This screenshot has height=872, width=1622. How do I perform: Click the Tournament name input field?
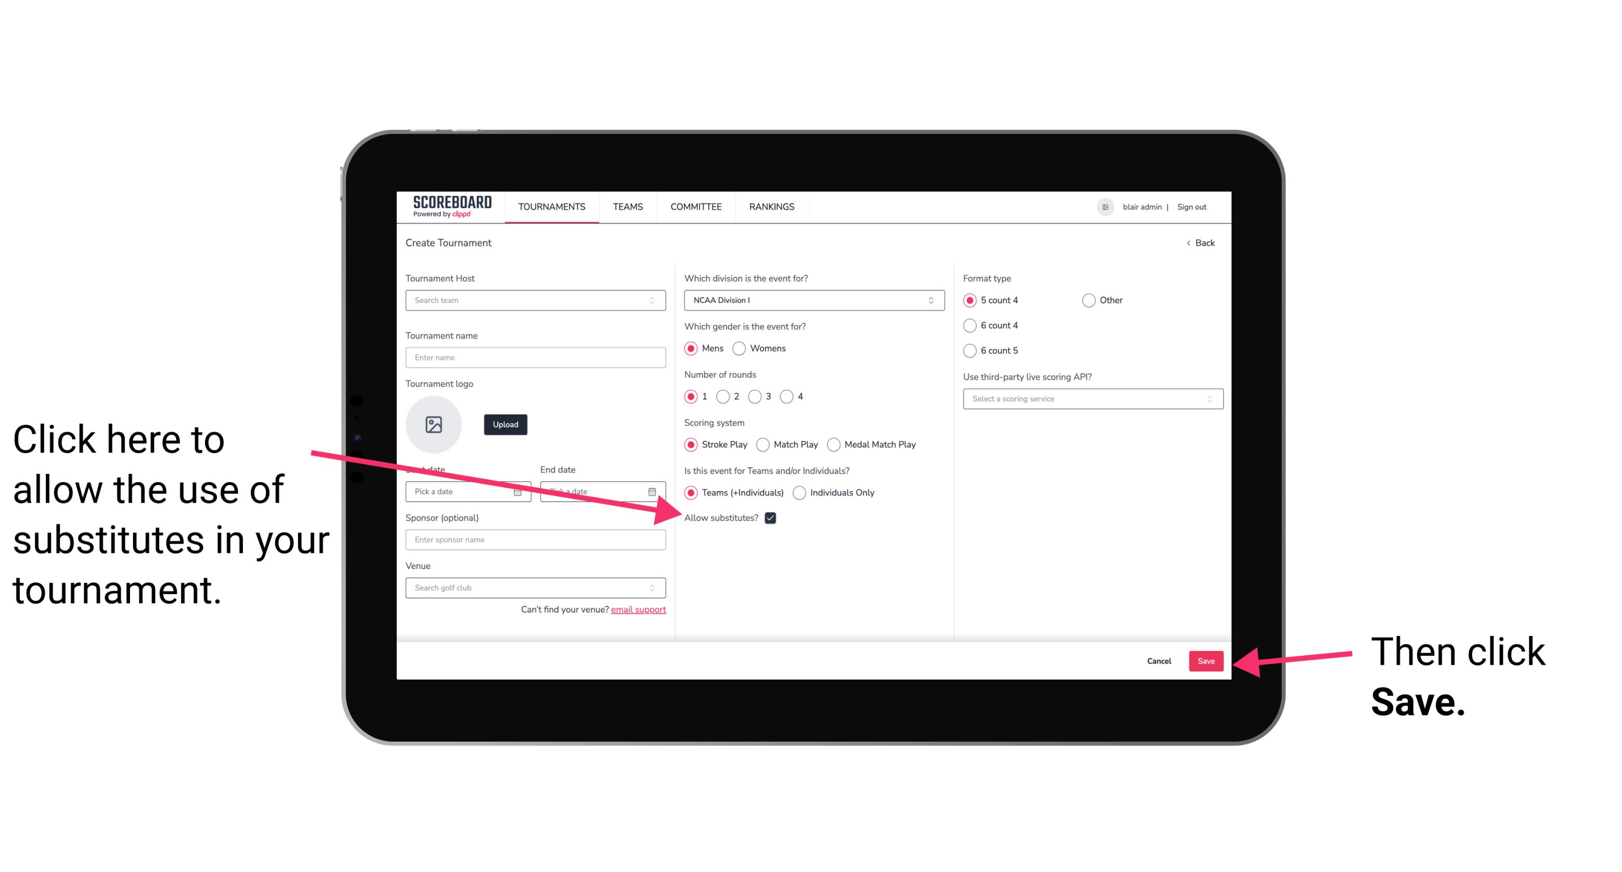pyautogui.click(x=536, y=358)
